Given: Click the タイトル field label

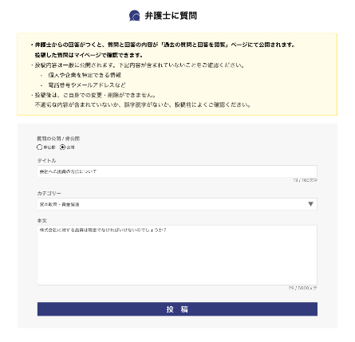Looking at the screenshot, I should point(46,160).
